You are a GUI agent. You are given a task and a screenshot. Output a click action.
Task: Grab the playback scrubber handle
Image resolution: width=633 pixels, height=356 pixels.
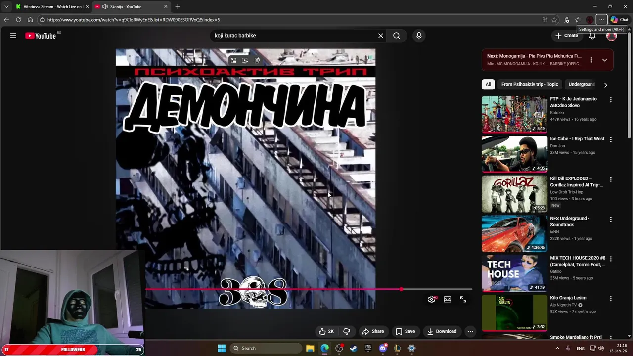(401, 289)
